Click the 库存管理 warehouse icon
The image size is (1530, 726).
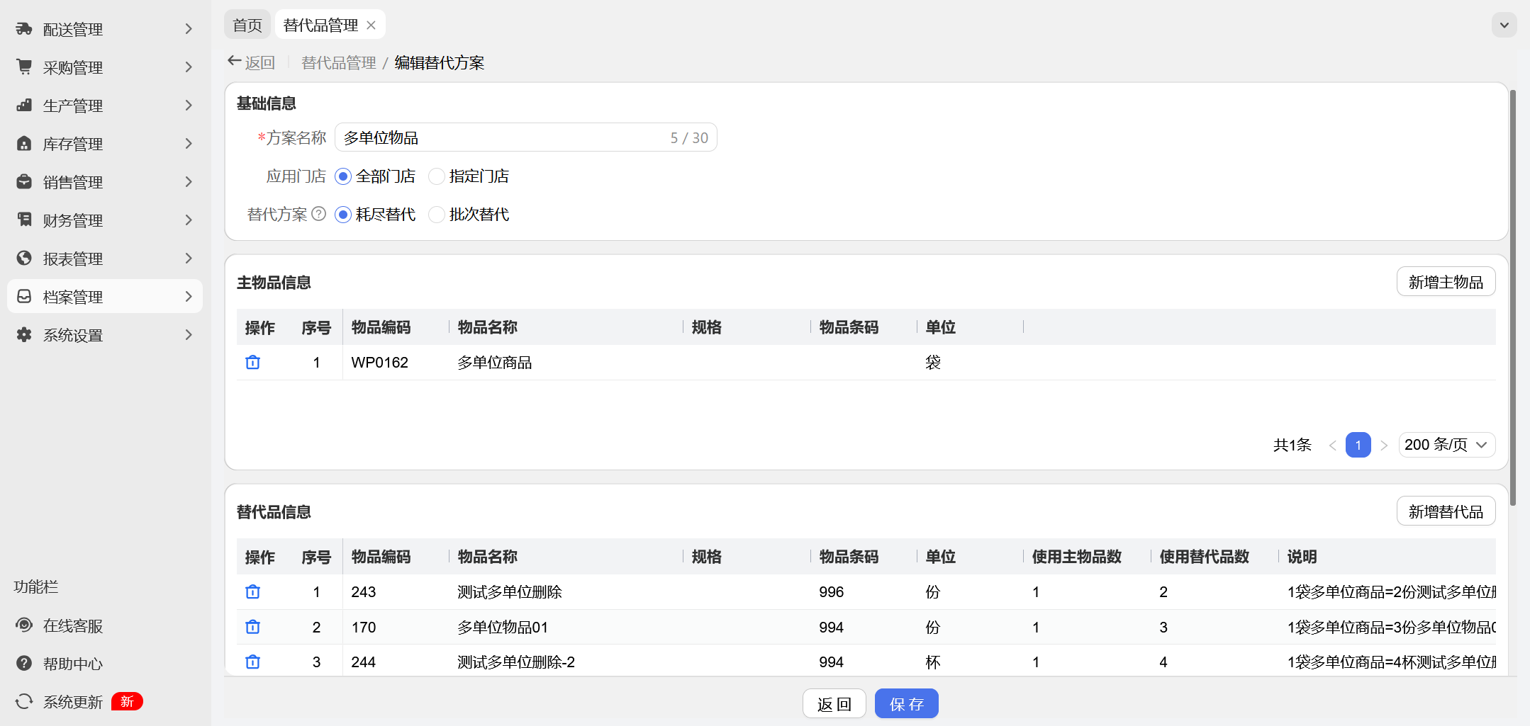tap(24, 144)
